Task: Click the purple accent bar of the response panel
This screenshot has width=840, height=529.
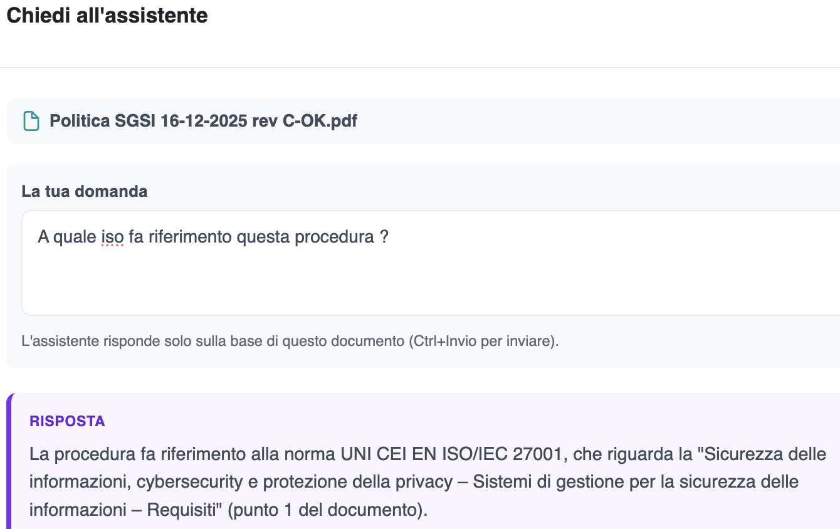Action: pos(9,461)
